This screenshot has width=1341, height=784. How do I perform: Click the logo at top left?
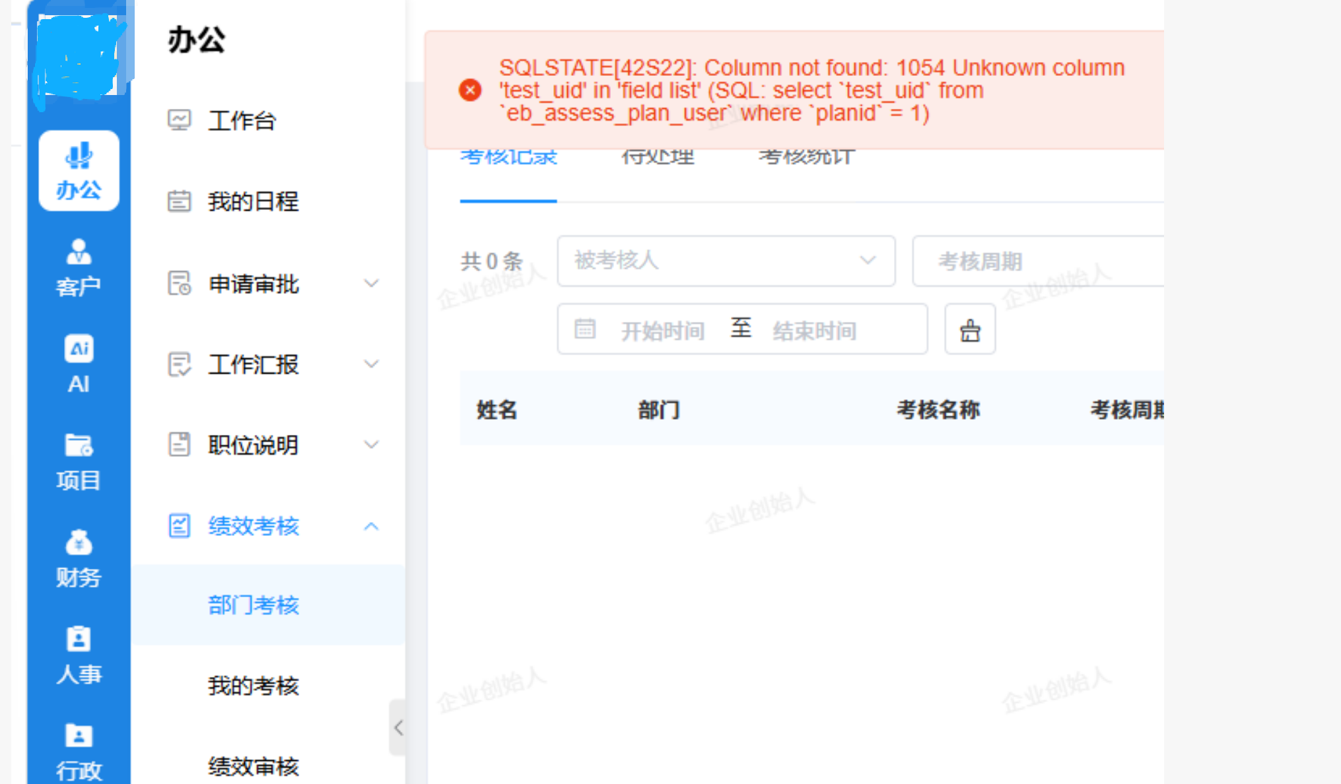[79, 58]
